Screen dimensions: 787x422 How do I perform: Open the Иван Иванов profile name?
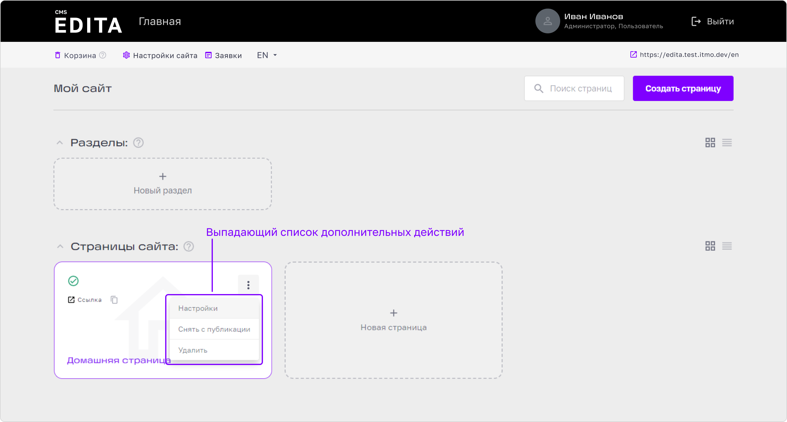click(x=593, y=16)
